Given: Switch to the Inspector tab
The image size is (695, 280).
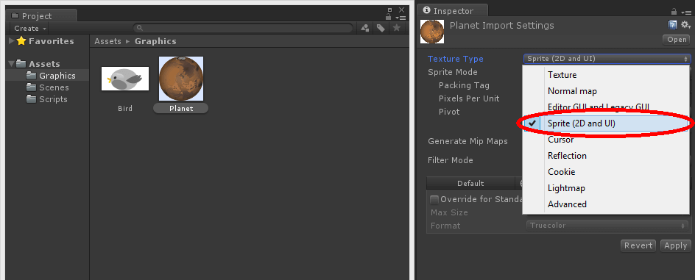Looking at the screenshot, I should coord(454,11).
